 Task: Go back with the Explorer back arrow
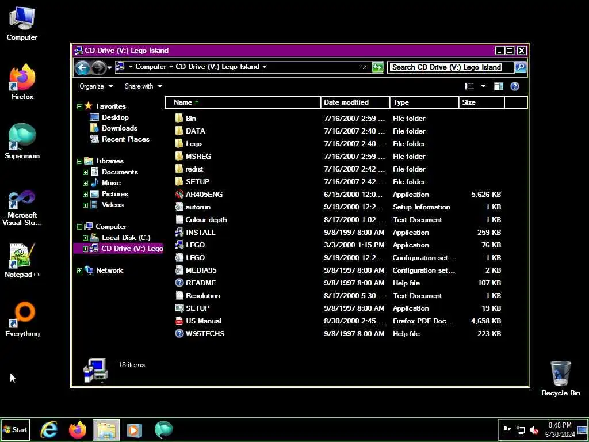tap(82, 68)
